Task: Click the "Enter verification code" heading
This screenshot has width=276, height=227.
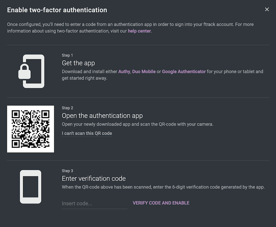Action: coord(94,178)
